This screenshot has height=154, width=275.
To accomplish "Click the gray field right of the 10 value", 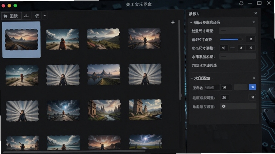I will [x=241, y=87].
